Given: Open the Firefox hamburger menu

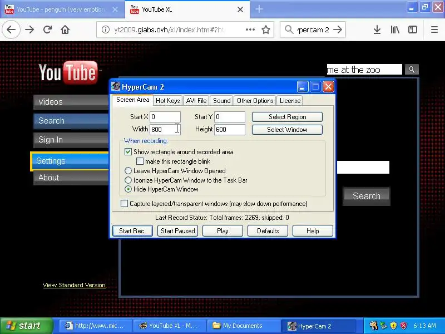Looking at the screenshot, I should [434, 30].
